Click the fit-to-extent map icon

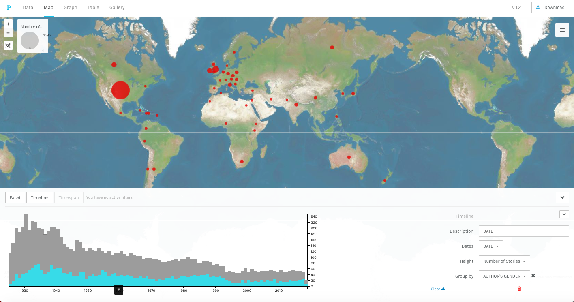click(8, 45)
